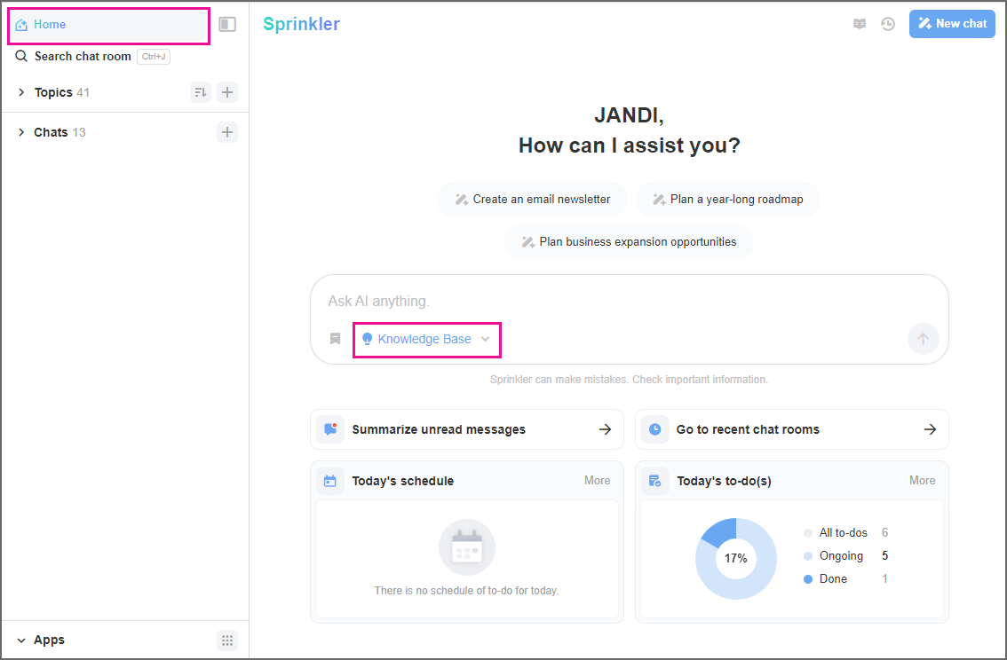Add a new topic with plus icon
Screen dimensions: 1007x660
(x=227, y=92)
